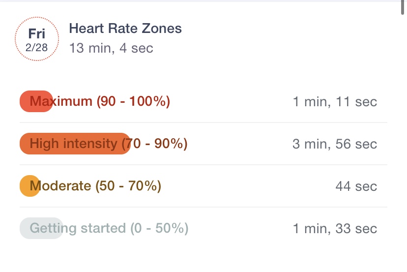Click the gray Getting started zone bar
Image resolution: width=407 pixels, height=272 pixels.
pos(41,228)
